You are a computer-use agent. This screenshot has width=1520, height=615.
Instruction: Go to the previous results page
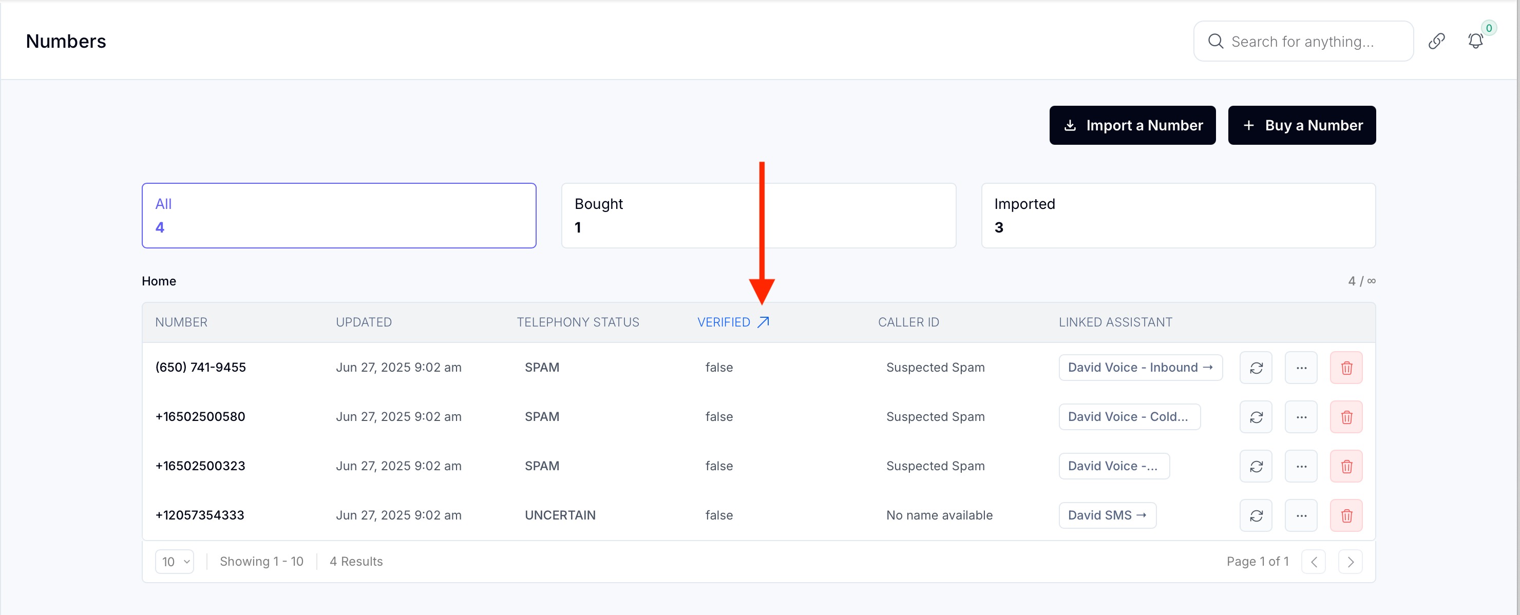click(x=1314, y=561)
